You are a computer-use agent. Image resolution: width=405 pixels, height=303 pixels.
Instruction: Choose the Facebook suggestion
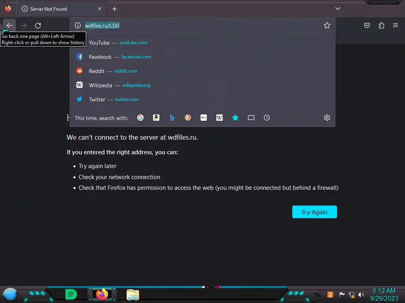[202, 57]
